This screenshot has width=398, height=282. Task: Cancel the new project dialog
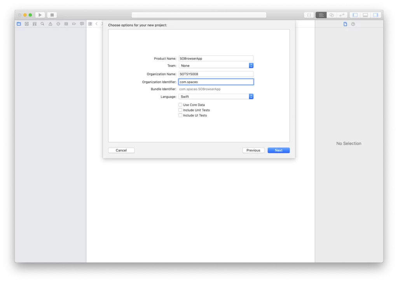[x=121, y=150]
